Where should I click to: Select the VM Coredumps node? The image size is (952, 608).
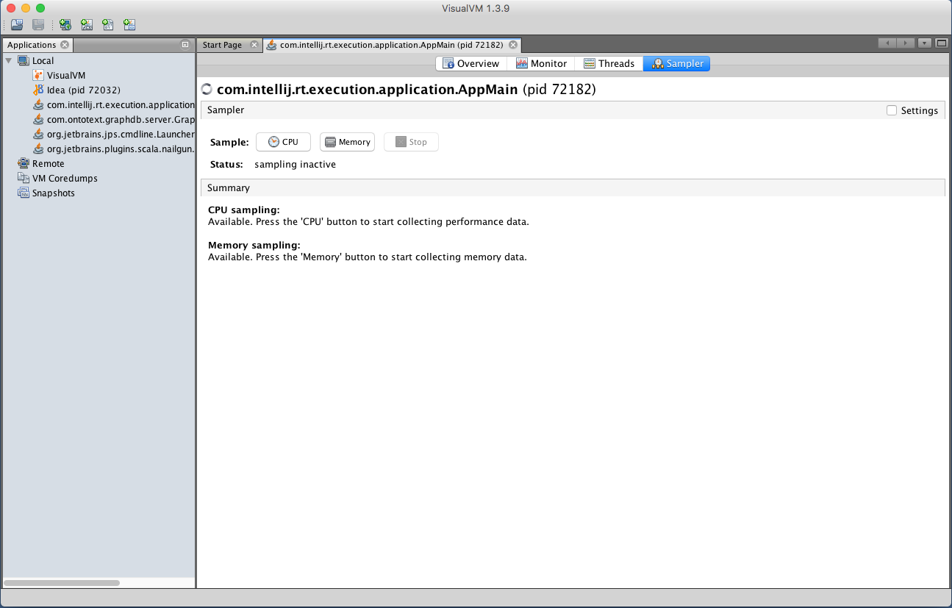tap(65, 179)
